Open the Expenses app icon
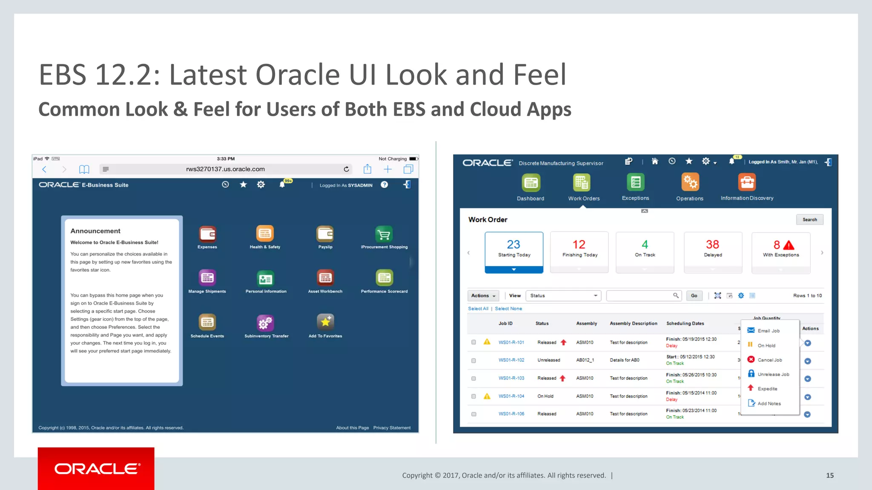This screenshot has width=872, height=490. click(207, 234)
